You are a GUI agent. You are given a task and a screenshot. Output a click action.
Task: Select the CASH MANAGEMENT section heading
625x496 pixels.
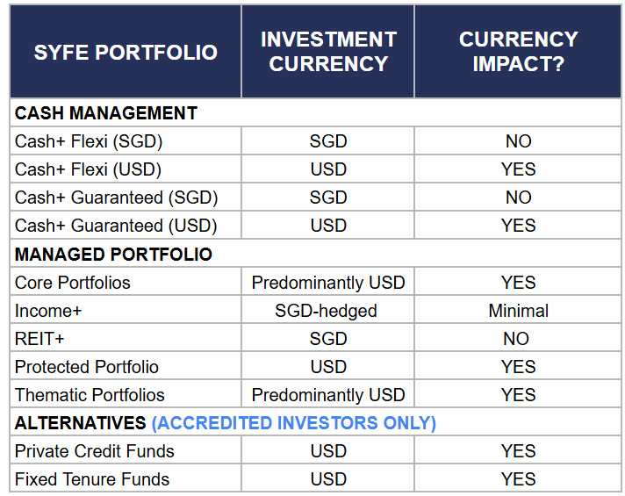click(106, 113)
